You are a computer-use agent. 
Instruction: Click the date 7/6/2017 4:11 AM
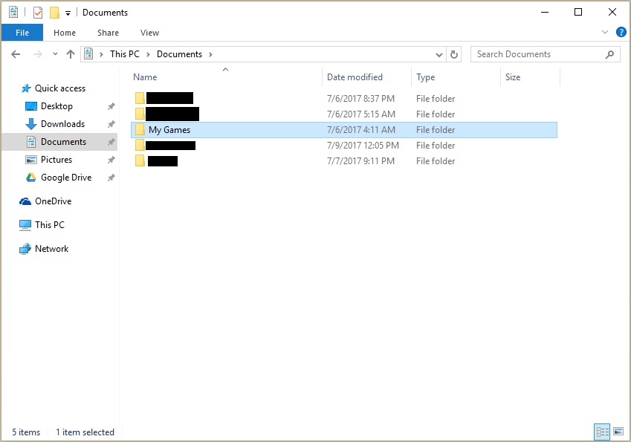[x=361, y=130]
